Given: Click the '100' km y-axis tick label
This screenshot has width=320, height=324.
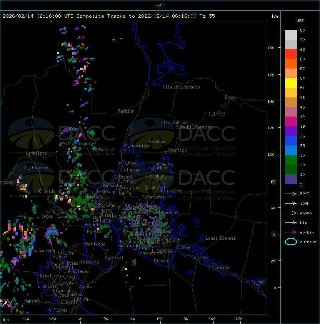Looking at the screenshot, I should pos(271,155).
